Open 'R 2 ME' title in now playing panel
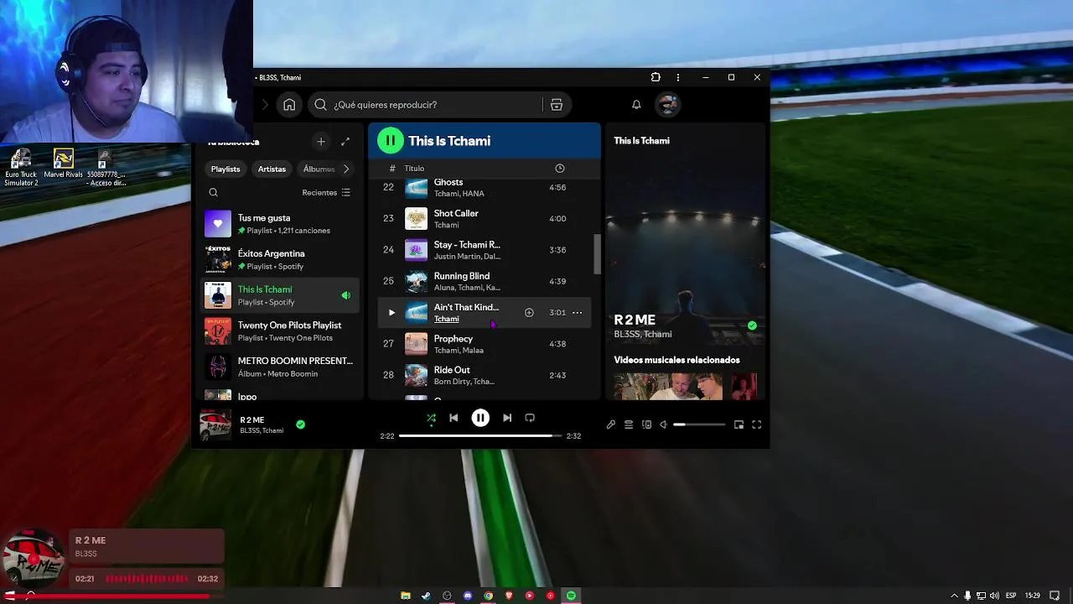Screen dimensions: 1073x604 pos(635,320)
